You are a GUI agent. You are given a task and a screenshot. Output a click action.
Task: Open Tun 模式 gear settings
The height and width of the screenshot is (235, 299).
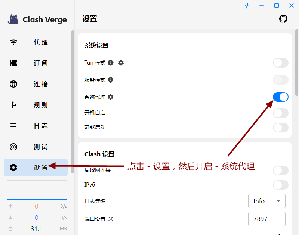121,63
